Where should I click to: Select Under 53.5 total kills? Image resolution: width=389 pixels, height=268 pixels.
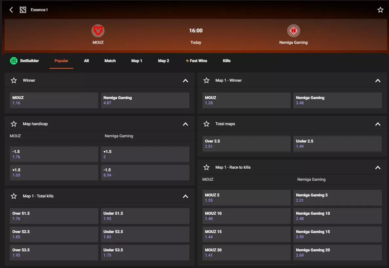point(145,253)
